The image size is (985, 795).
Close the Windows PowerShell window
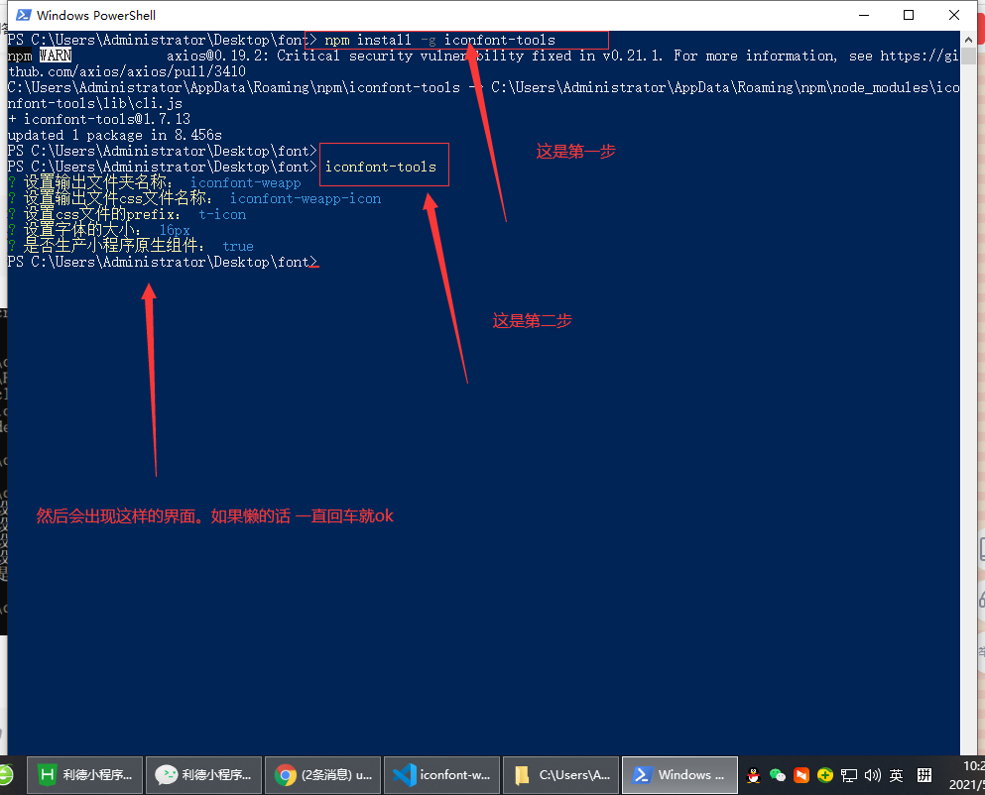click(953, 15)
